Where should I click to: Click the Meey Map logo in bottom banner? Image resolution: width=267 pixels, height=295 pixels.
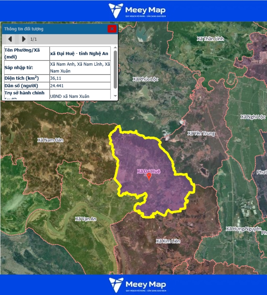(x=137, y=285)
